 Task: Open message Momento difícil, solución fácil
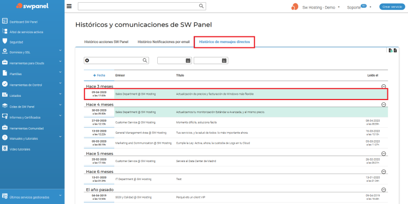click(196, 122)
